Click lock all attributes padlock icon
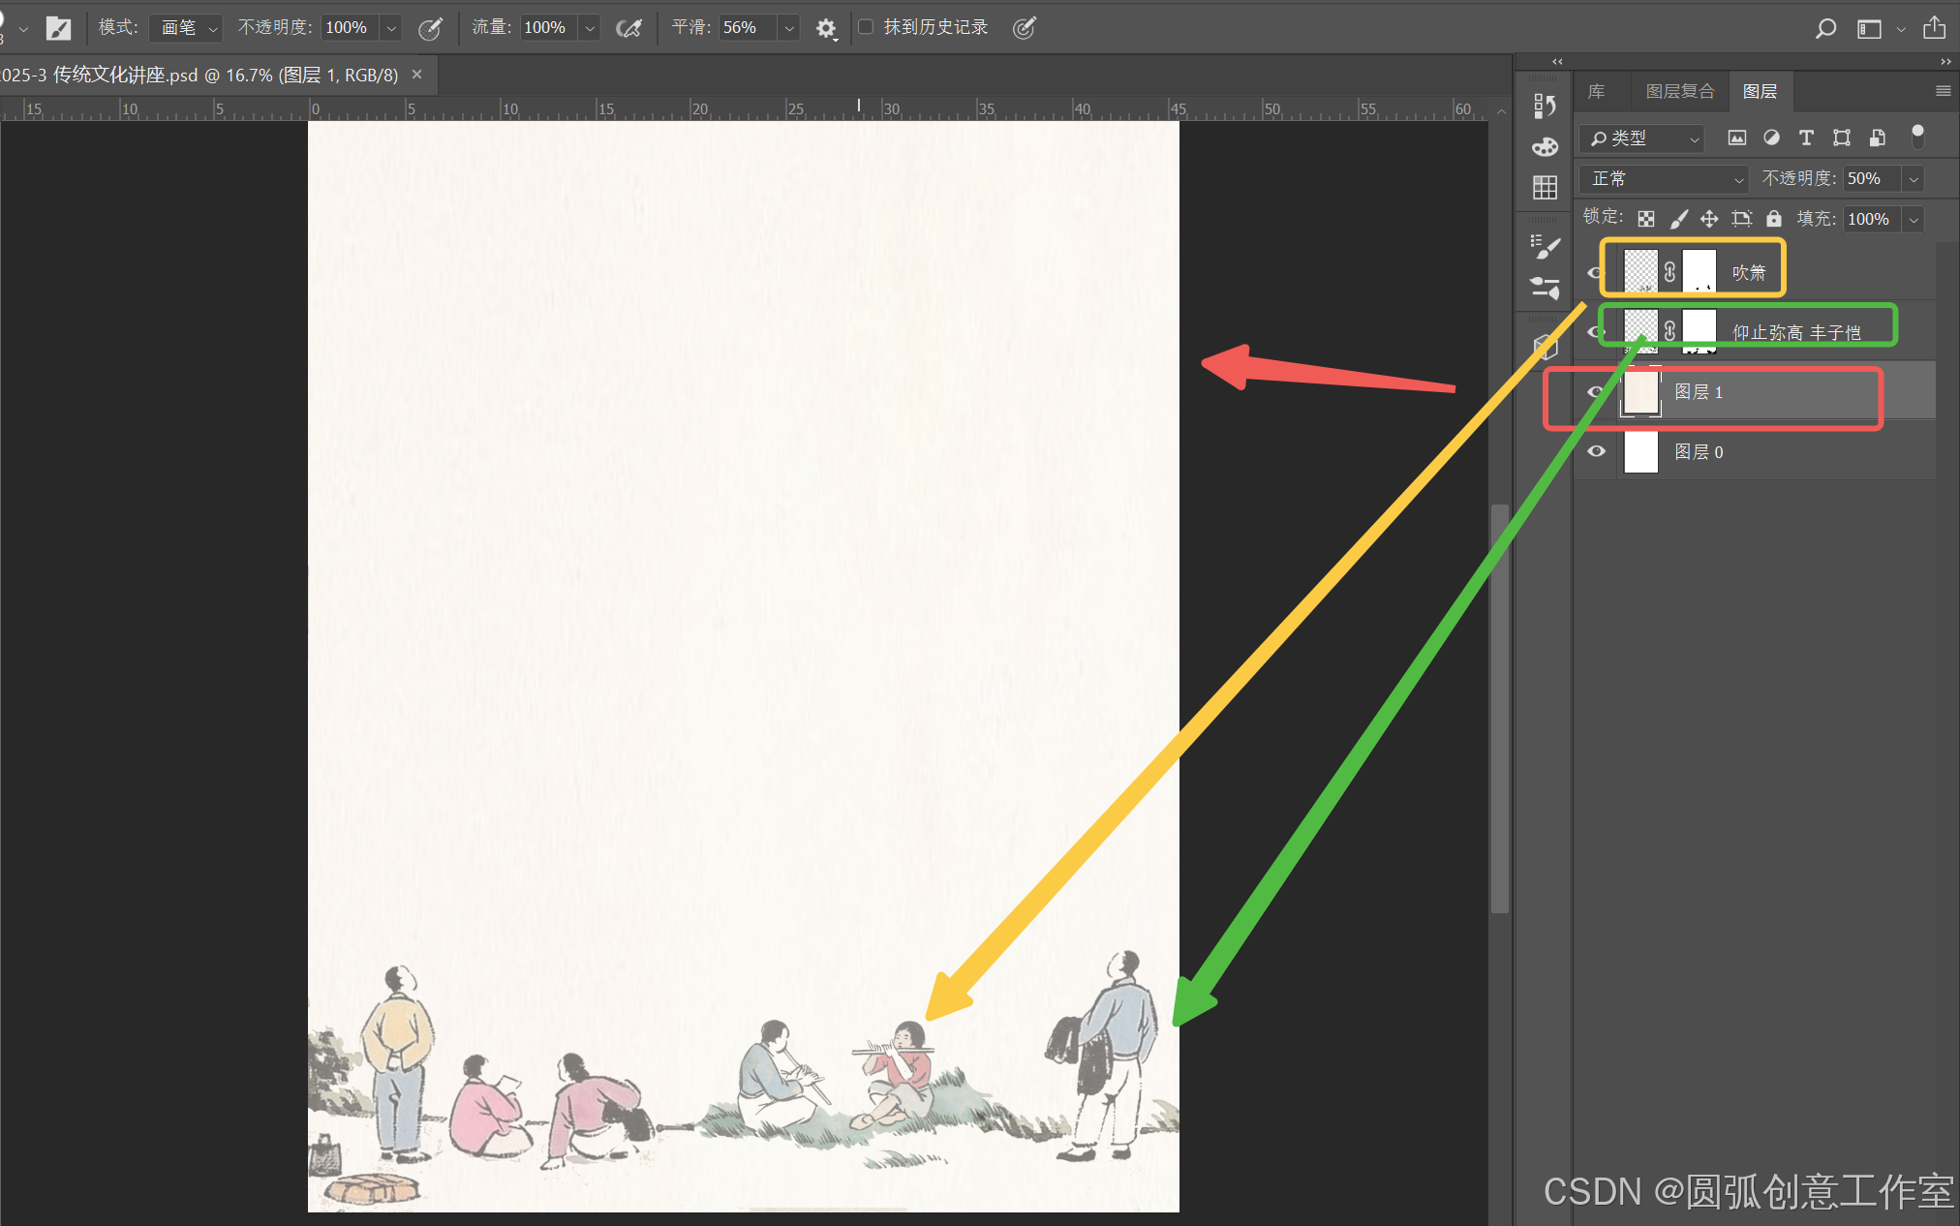The width and height of the screenshot is (1960, 1226). (1773, 219)
